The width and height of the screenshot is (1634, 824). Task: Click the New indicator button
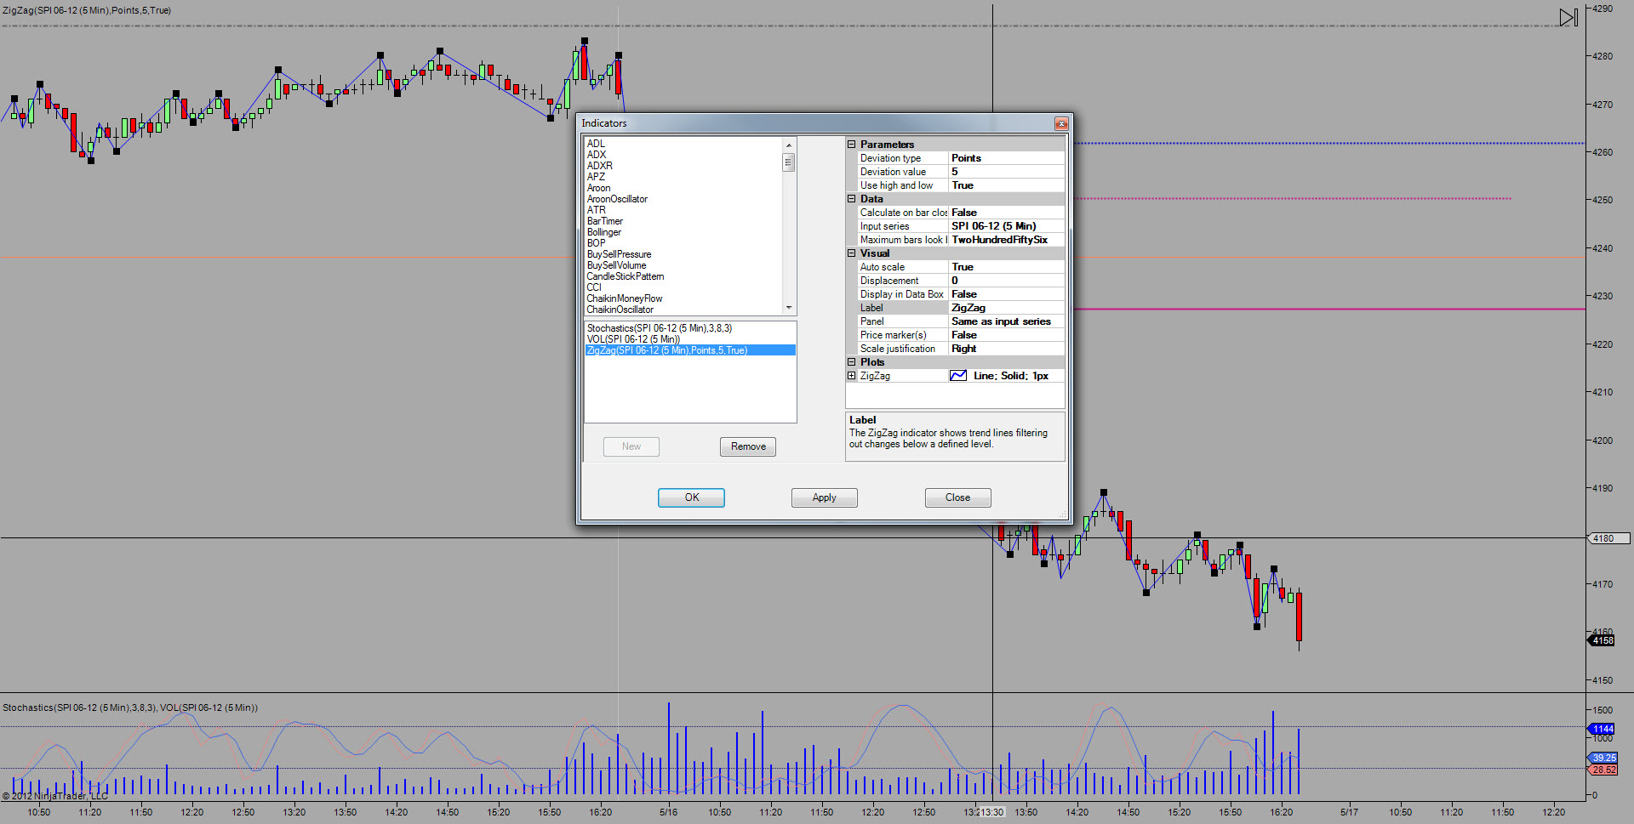click(631, 446)
